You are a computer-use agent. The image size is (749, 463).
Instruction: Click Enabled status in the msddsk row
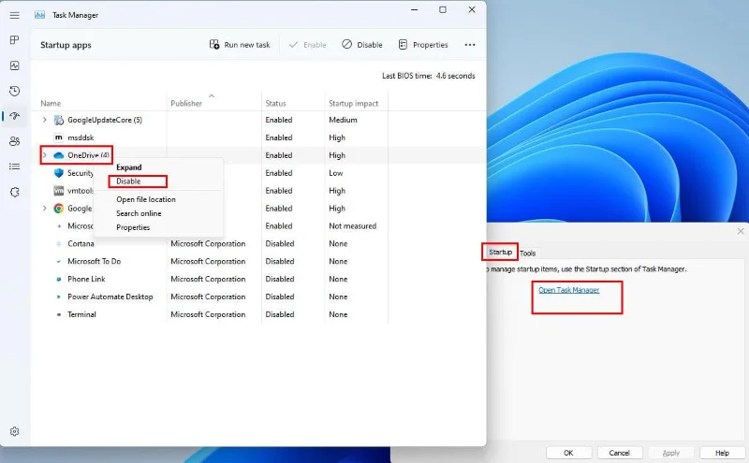[x=279, y=137]
